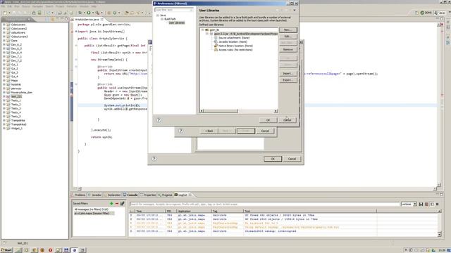
Task: Add a new LogCat filter with green plus
Action: (x=111, y=204)
